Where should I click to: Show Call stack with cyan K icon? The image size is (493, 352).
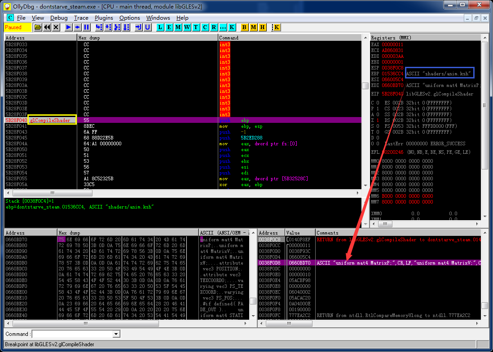(232, 27)
